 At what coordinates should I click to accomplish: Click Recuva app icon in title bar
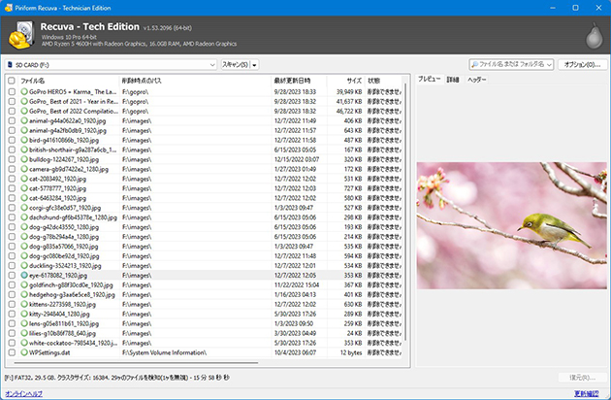click(8, 8)
